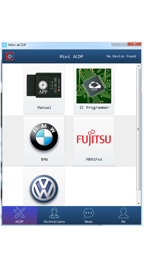Click the No Device found status
Viewport: 144px width, 259px height.
[121, 56]
